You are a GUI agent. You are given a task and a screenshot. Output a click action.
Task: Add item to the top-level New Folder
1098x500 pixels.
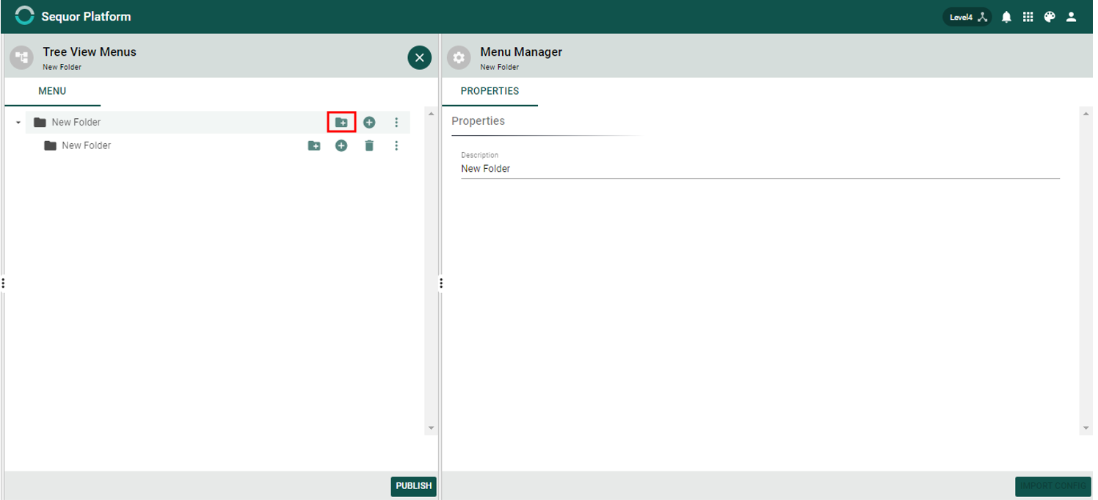(369, 123)
